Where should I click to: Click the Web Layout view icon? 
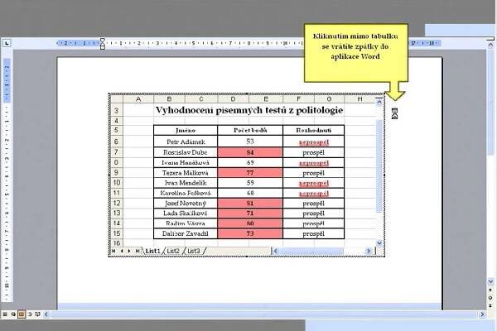[12, 315]
